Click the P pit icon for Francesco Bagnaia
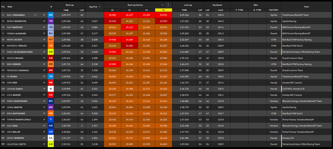Viewport: 333px width, 149px height. point(44,70)
